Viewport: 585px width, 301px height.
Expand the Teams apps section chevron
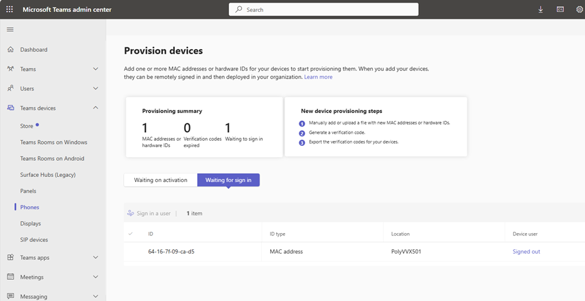[x=95, y=257]
